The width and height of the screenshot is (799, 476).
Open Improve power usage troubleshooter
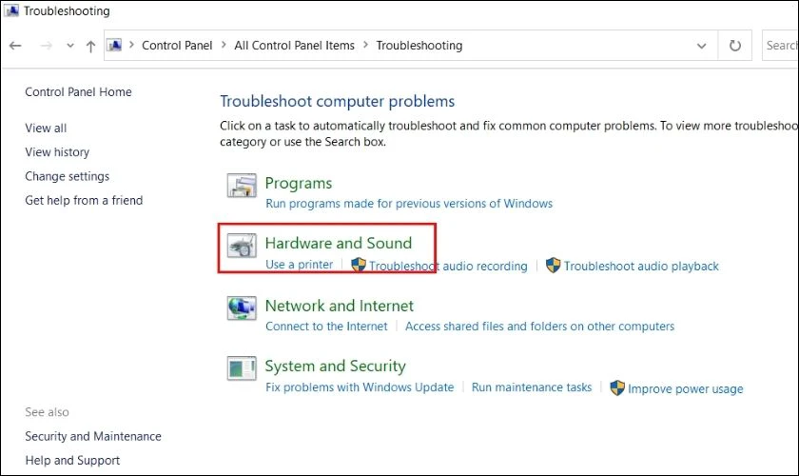pyautogui.click(x=685, y=388)
